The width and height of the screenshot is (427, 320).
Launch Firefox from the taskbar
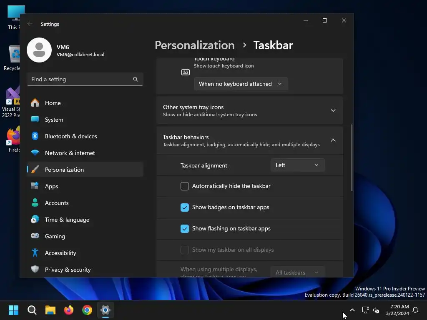pos(69,310)
